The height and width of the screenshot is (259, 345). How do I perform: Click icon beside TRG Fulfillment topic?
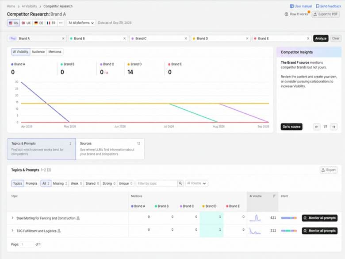tap(59, 231)
